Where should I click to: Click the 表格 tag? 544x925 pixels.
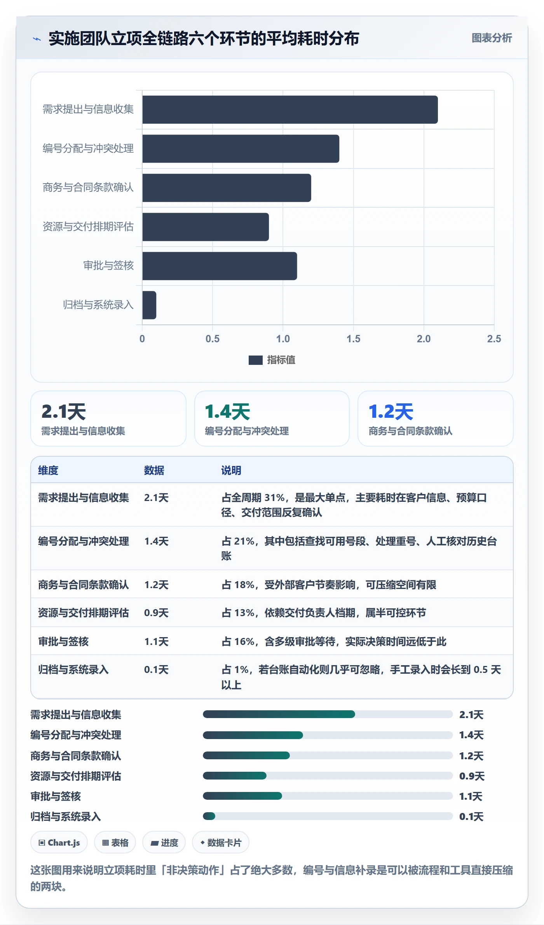[x=115, y=843]
